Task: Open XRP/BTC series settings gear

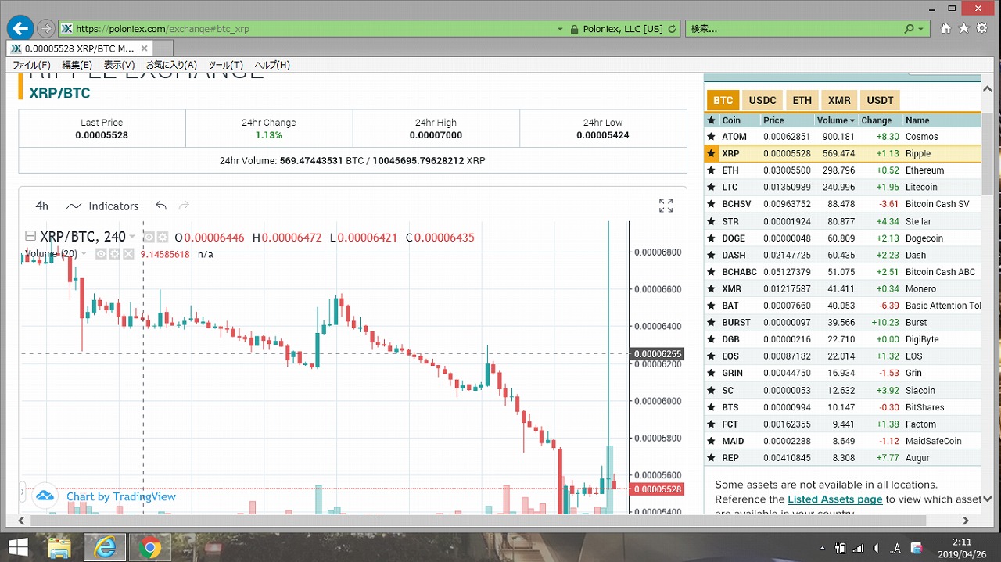Action: [163, 237]
